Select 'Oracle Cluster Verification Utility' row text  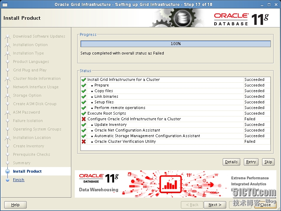point(125,142)
